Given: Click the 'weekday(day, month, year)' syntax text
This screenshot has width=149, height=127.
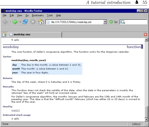Looking at the screenshot, I should pos(29,60).
